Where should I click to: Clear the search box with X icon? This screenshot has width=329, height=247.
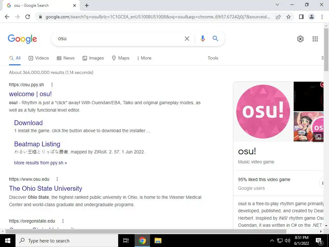tap(187, 39)
